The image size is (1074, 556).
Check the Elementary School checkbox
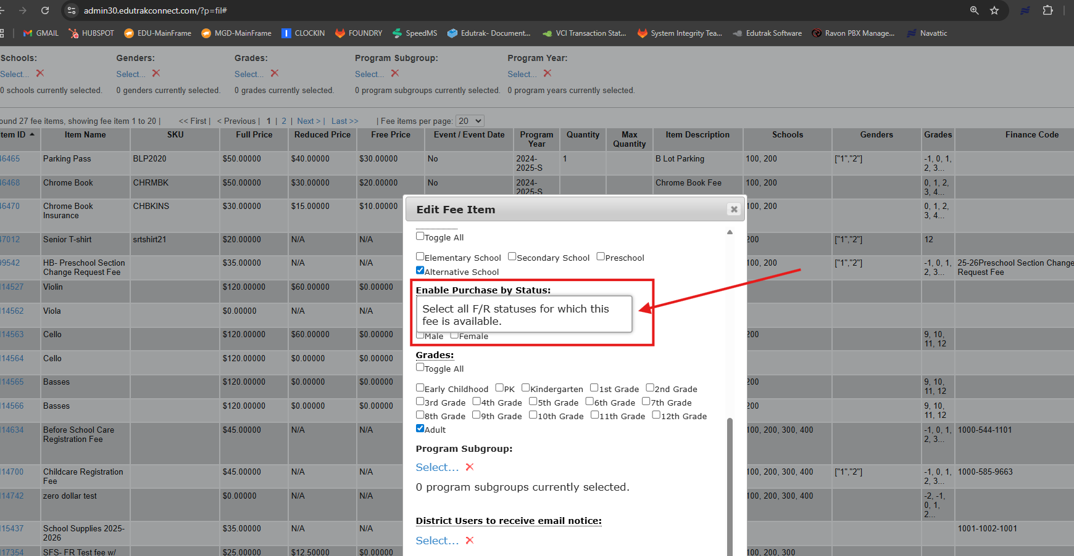420,256
